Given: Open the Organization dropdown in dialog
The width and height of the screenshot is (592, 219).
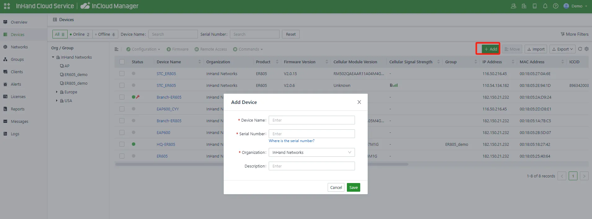Looking at the screenshot, I should click(x=312, y=152).
